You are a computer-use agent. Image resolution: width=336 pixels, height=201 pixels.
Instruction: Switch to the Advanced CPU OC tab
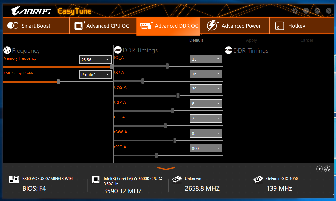(x=103, y=26)
